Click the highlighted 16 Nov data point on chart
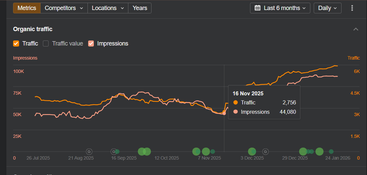367x175 pixels. 224,114
